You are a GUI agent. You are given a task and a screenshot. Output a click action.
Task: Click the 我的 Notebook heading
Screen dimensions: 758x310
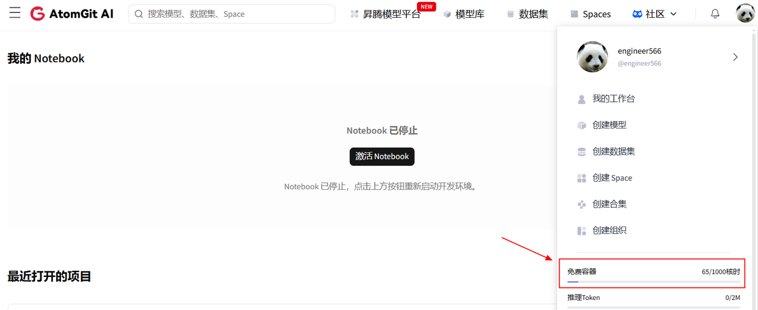click(x=46, y=58)
